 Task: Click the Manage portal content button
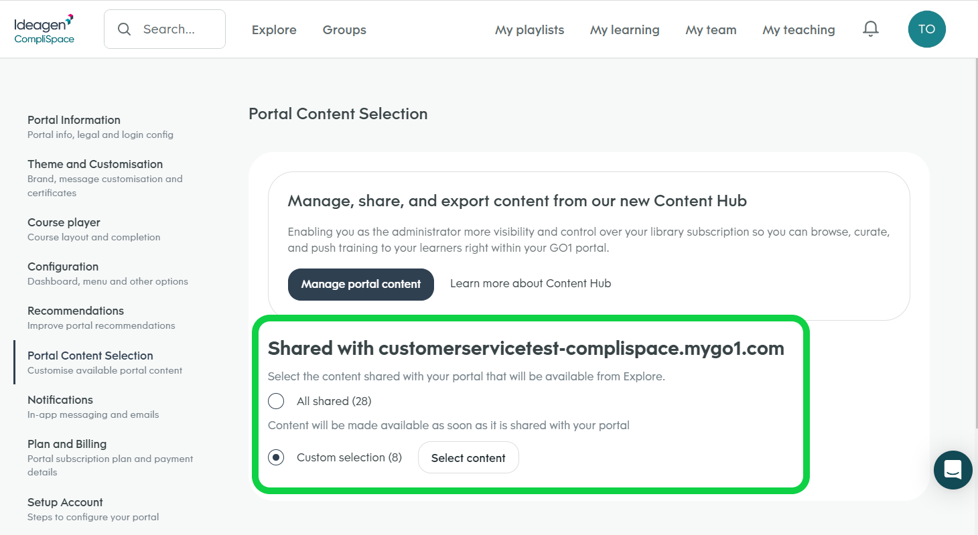(x=360, y=284)
